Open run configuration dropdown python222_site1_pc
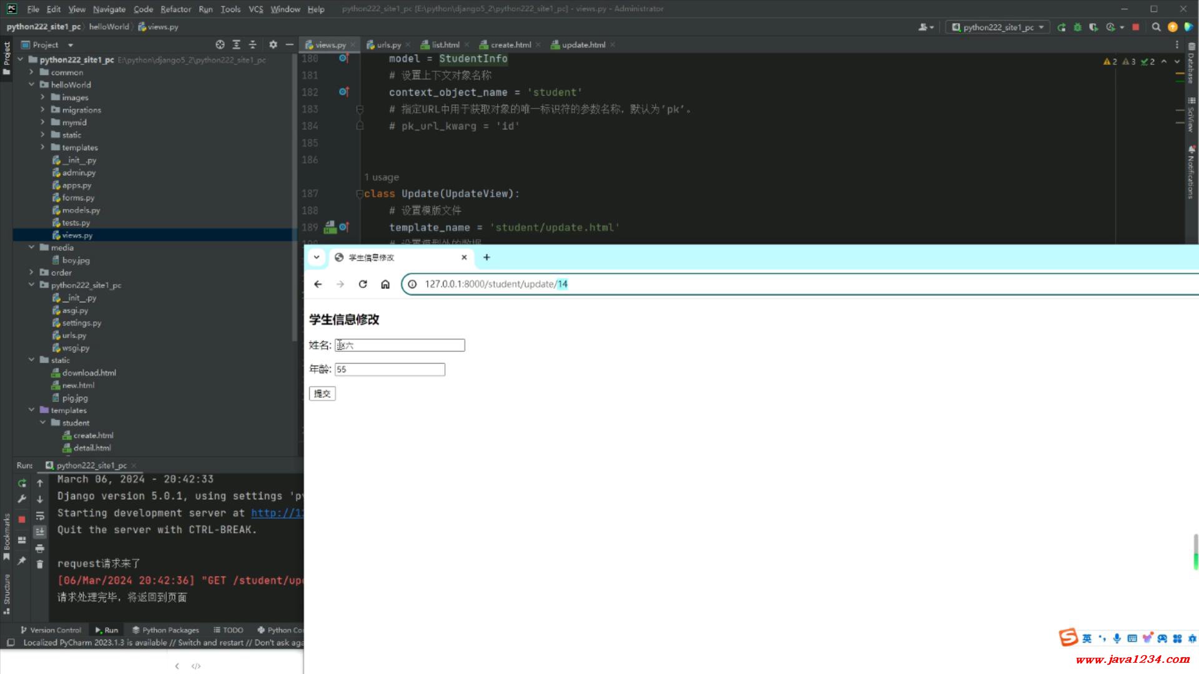 tap(997, 27)
